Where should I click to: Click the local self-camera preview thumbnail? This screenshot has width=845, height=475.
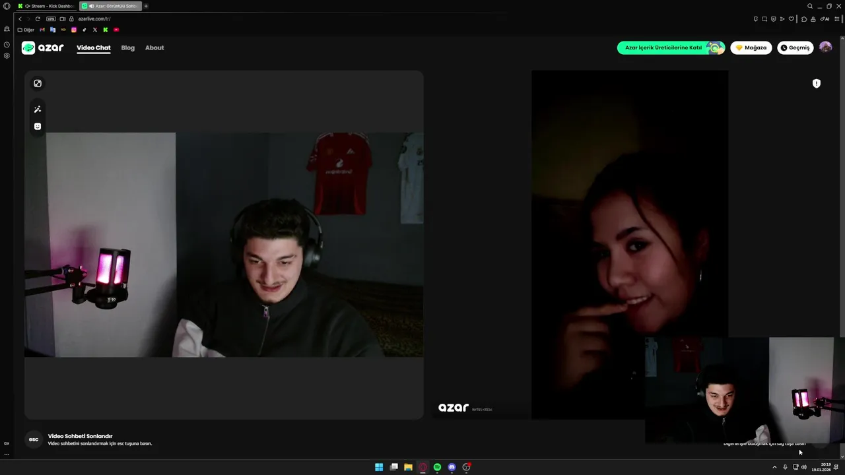[739, 391]
